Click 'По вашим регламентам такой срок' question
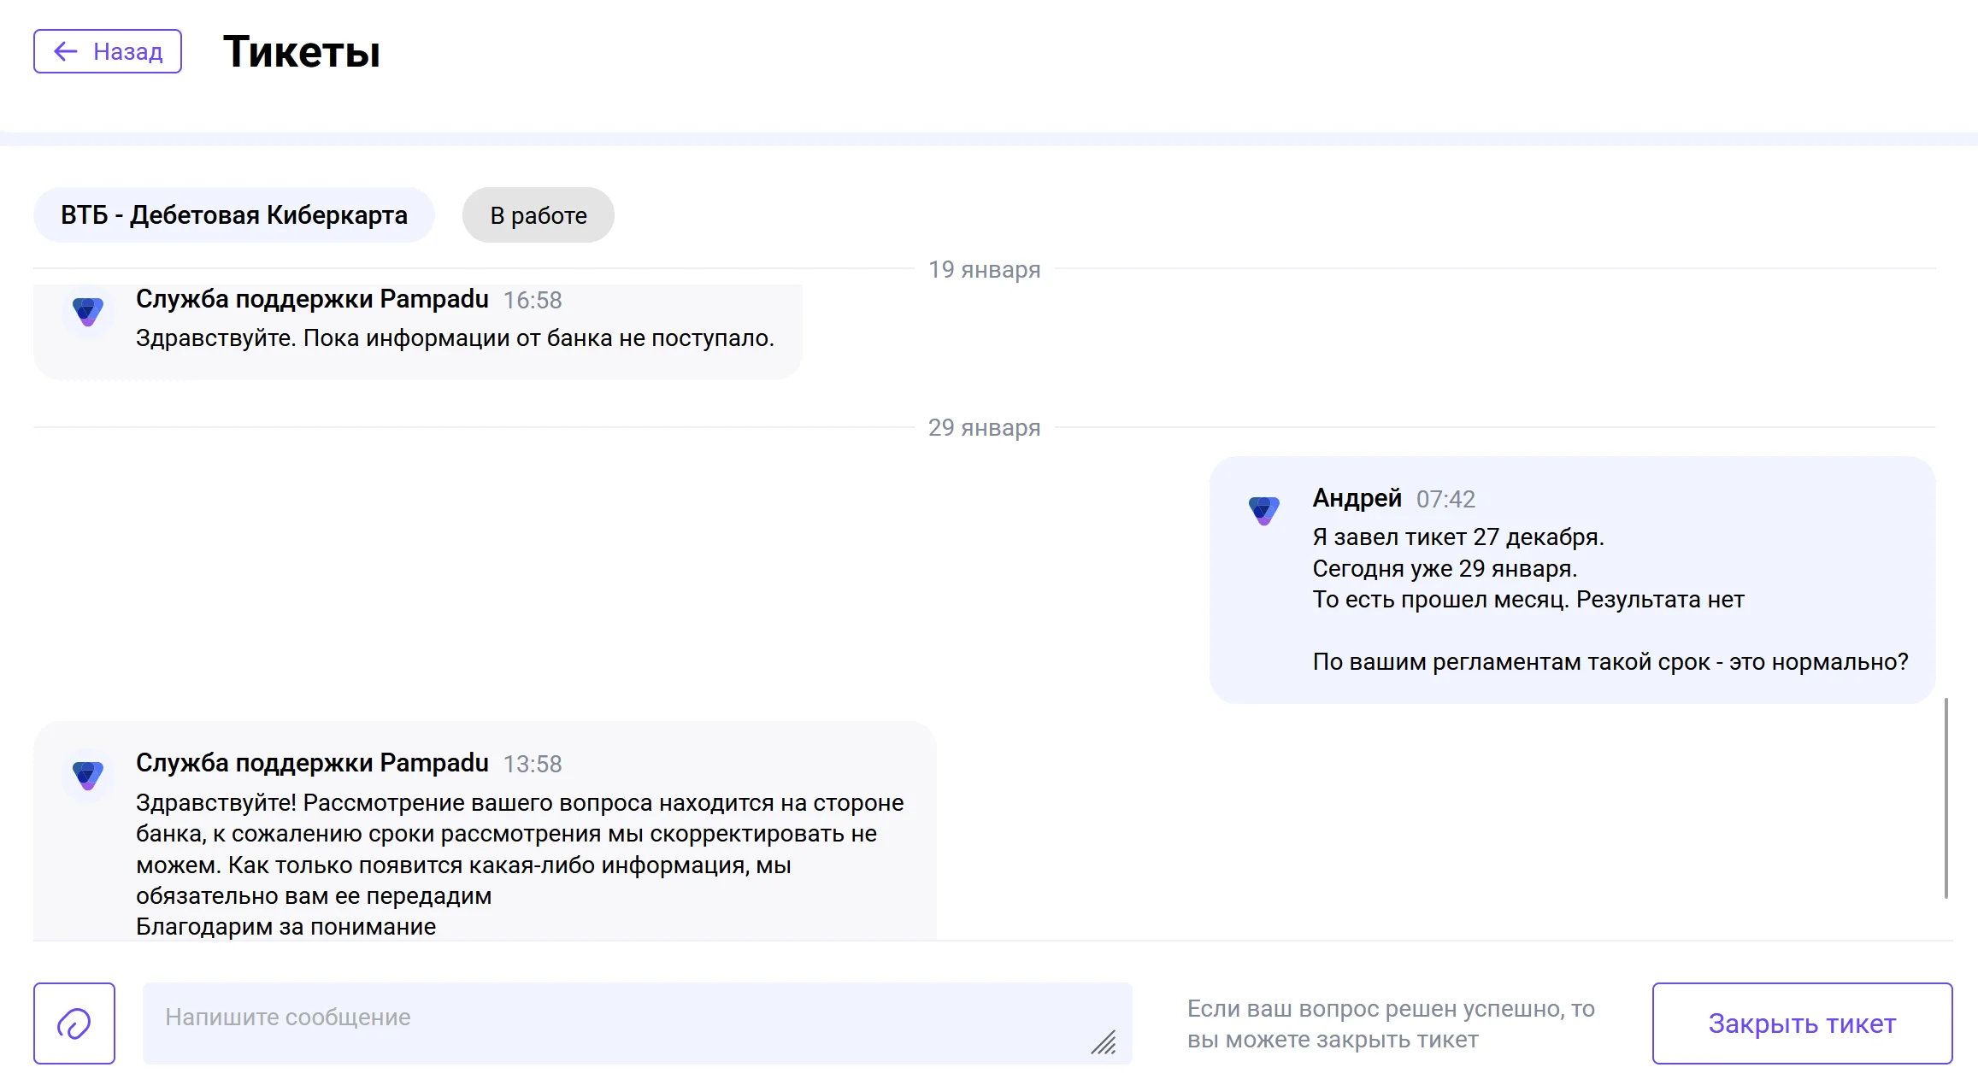The height and width of the screenshot is (1085, 1978). click(x=1610, y=662)
